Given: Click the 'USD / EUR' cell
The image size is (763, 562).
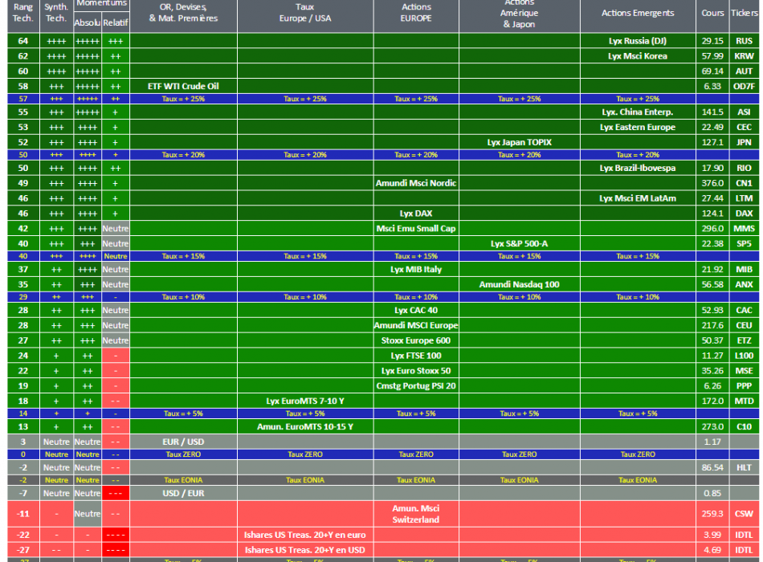Looking at the screenshot, I should [183, 493].
